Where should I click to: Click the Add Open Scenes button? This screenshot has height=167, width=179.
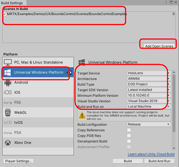point(159,46)
